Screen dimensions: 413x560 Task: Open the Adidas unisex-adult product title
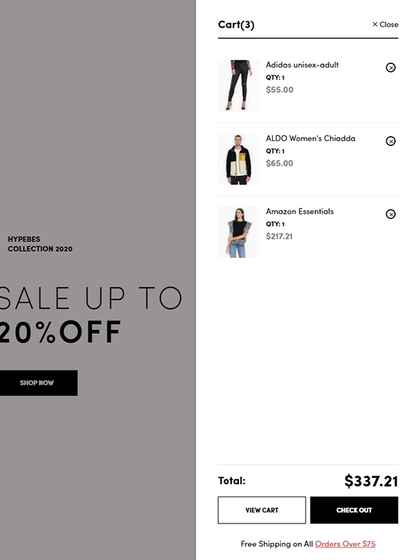tap(302, 65)
